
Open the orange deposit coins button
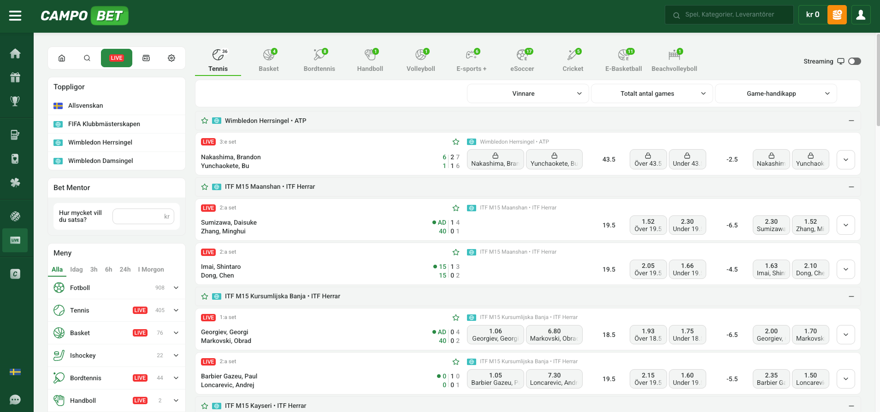point(837,15)
